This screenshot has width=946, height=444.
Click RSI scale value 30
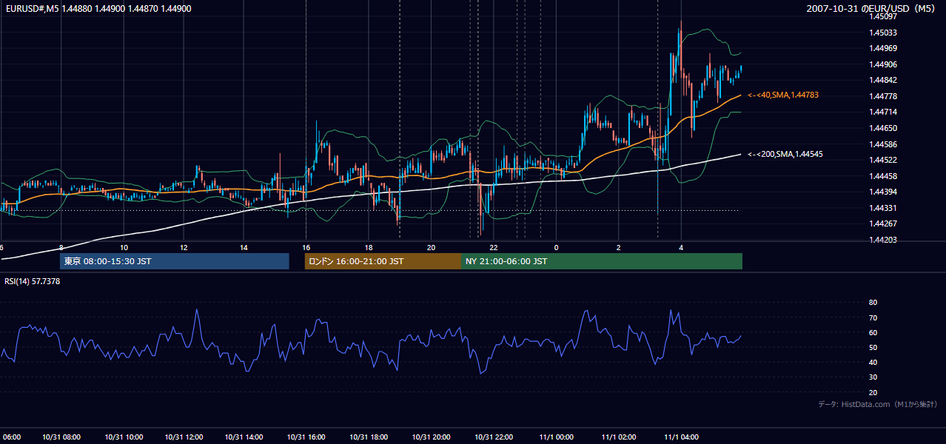873,377
